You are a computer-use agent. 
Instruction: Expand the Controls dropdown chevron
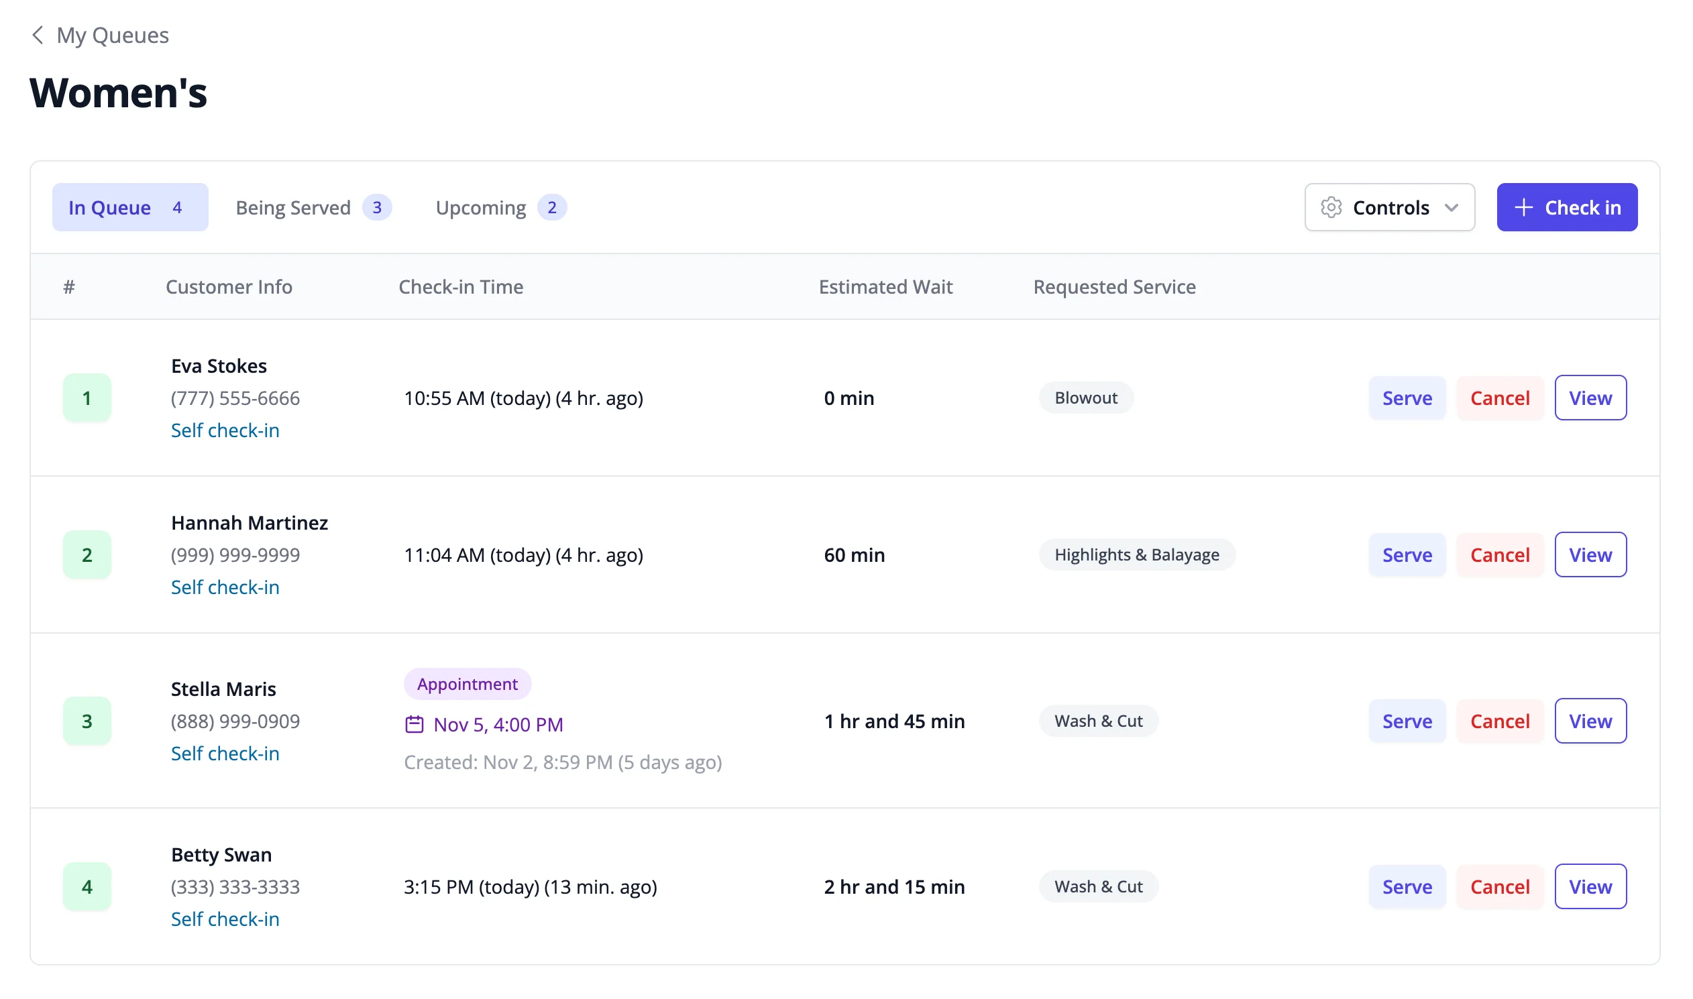(x=1453, y=207)
